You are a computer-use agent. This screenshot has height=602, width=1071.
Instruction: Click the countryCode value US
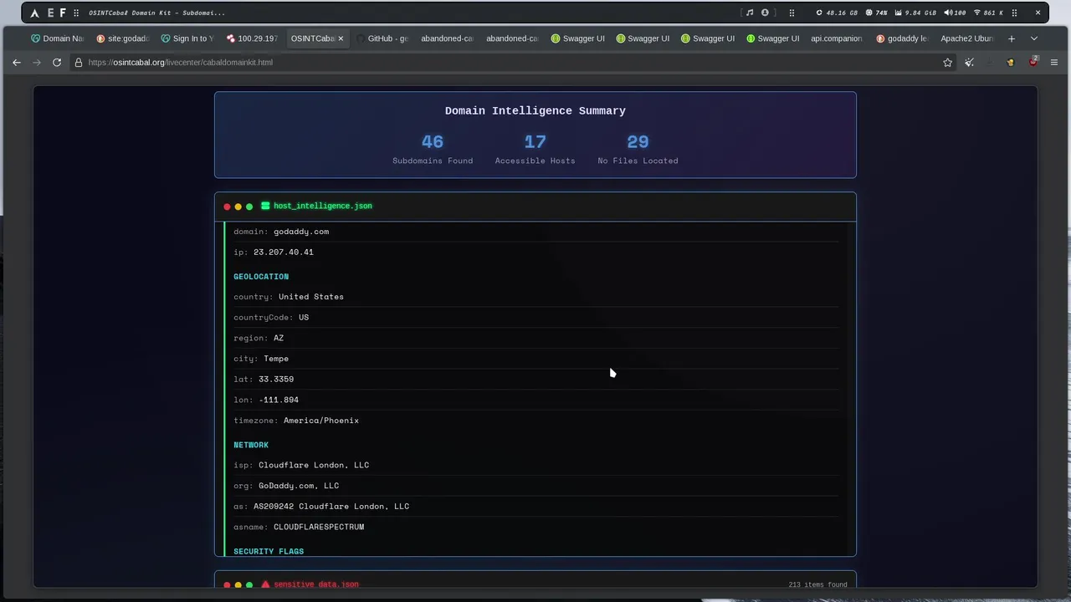tap(304, 318)
